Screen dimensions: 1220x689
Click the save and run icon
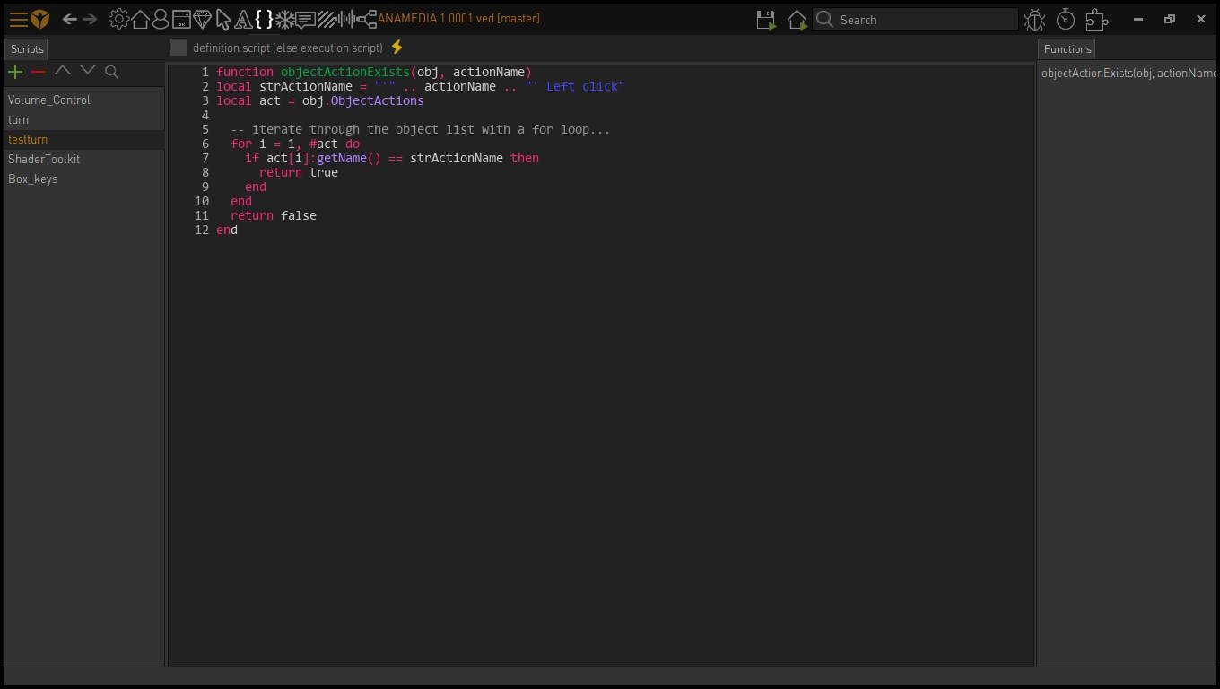[766, 20]
